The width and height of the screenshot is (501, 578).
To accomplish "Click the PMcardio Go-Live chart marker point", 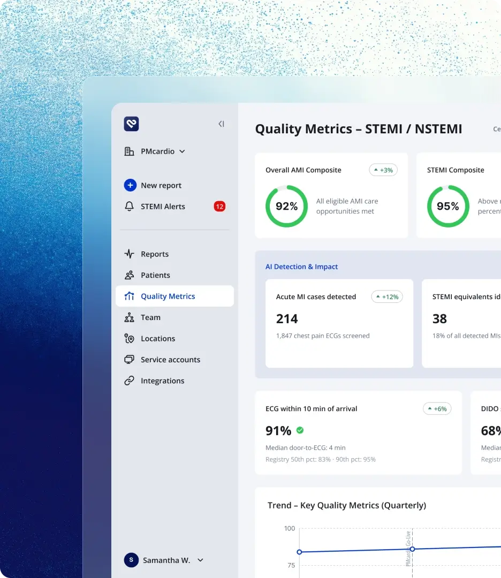I will 413,549.
